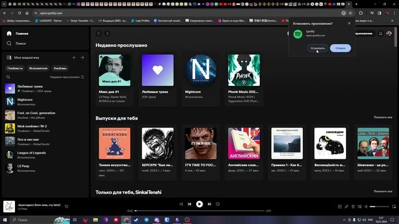The image size is (399, 224).
Task: Open the Windows notification center icon
Action: (x=392, y=220)
